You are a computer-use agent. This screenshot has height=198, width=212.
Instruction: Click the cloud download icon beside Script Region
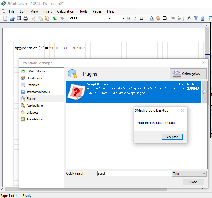tap(204, 92)
